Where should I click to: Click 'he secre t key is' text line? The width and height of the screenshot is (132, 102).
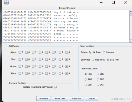click(66, 28)
